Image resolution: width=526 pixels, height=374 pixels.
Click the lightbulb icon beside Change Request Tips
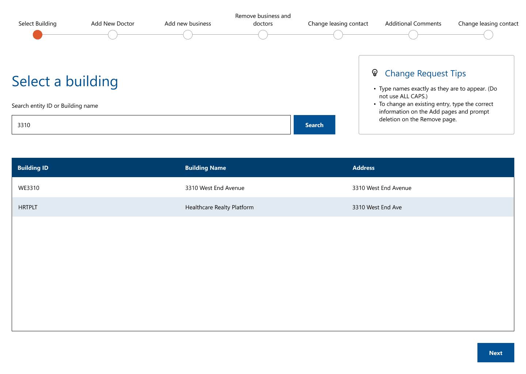[375, 73]
